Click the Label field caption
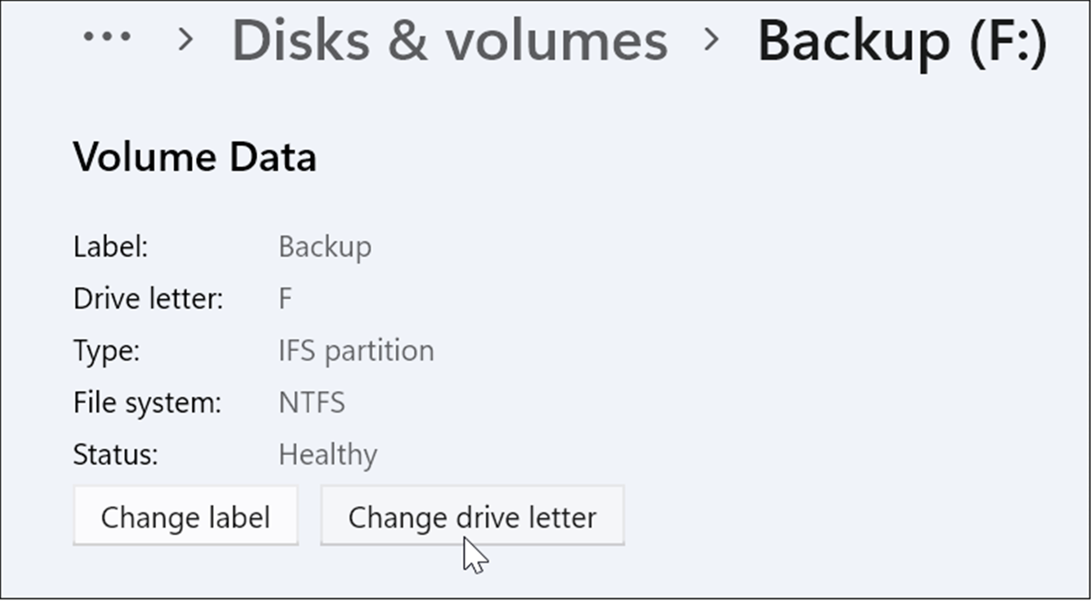Image resolution: width=1091 pixels, height=604 pixels. [110, 246]
